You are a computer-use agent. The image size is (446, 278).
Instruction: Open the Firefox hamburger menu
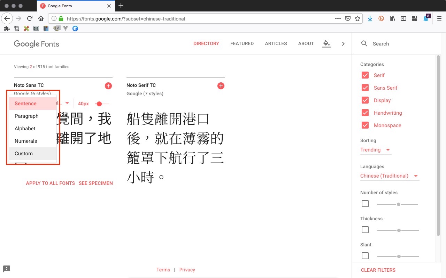(439, 18)
